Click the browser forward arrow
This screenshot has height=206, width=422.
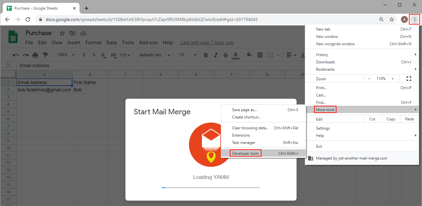(18, 19)
